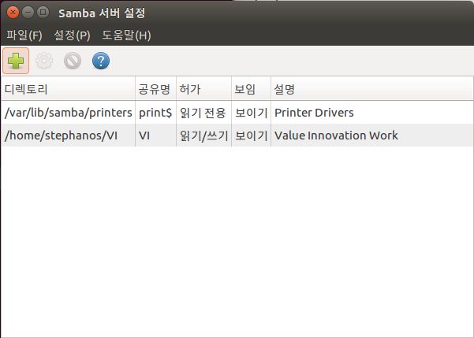The image size is (474, 338).
Task: Click the print$ share name cell
Action: [x=155, y=113]
